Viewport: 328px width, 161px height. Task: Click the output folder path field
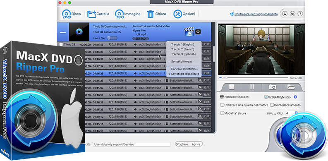click(x=132, y=144)
